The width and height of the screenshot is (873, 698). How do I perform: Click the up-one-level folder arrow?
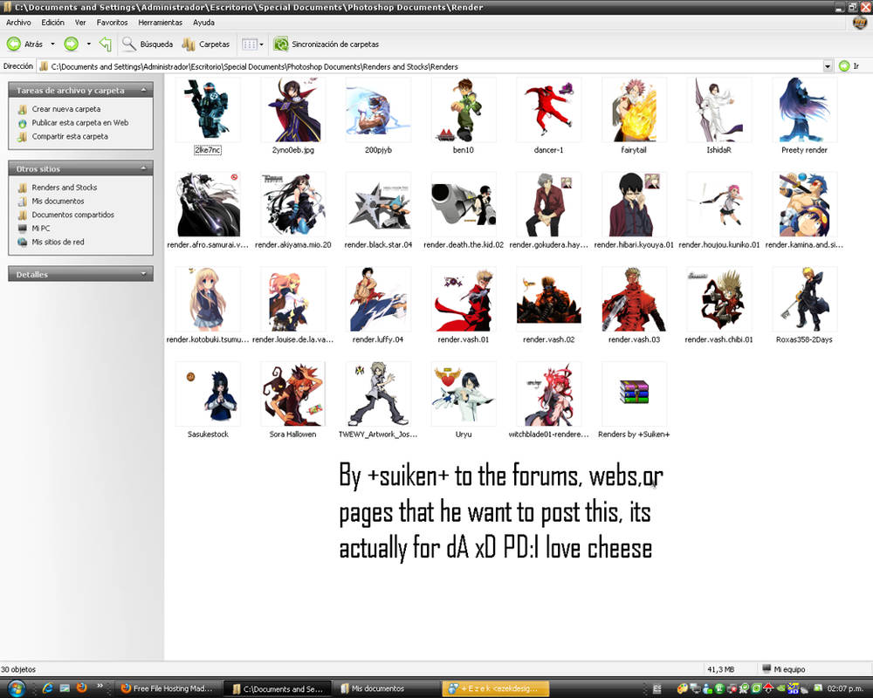(104, 44)
